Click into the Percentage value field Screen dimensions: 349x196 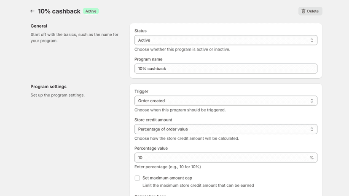pos(226,158)
